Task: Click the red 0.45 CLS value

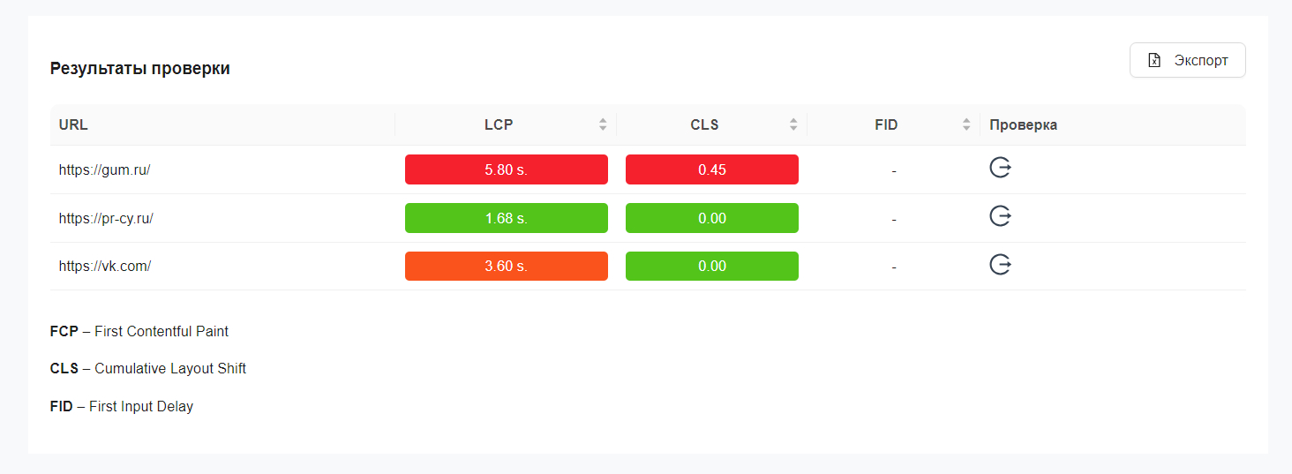Action: [711, 169]
